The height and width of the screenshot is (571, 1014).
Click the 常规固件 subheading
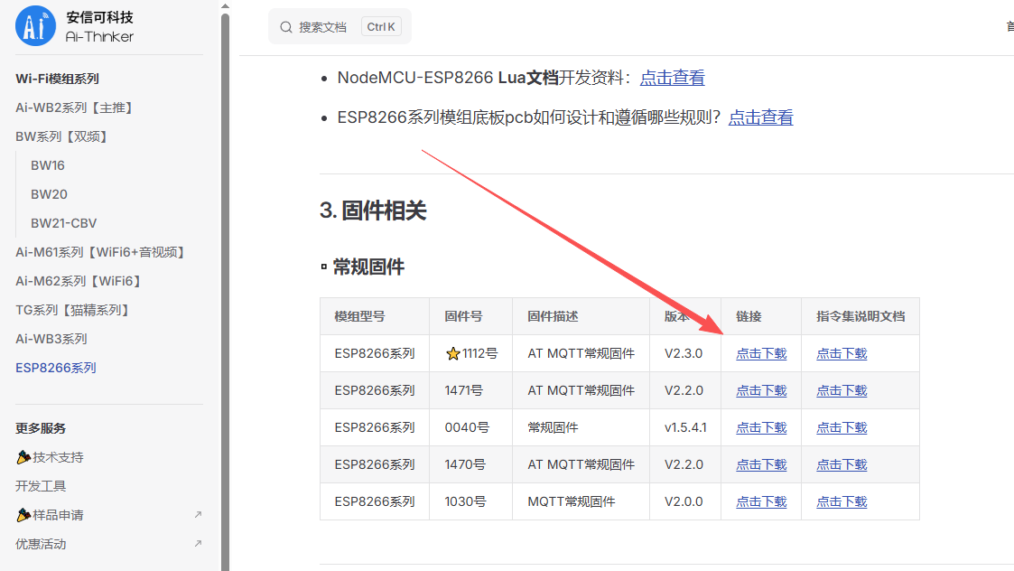tap(368, 267)
